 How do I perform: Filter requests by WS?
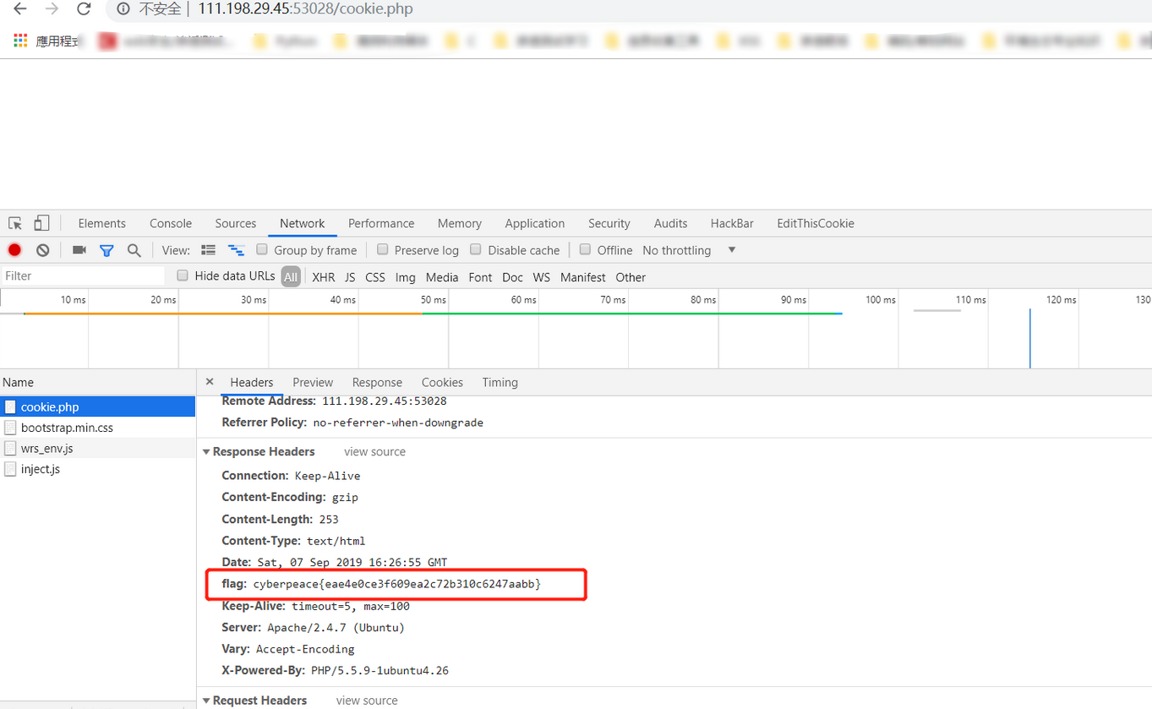click(x=542, y=277)
